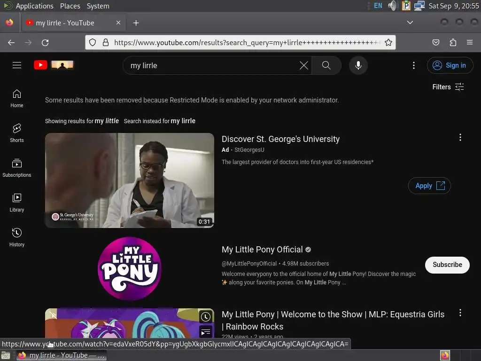Open the Places menu
The image size is (481, 361).
[x=70, y=6]
